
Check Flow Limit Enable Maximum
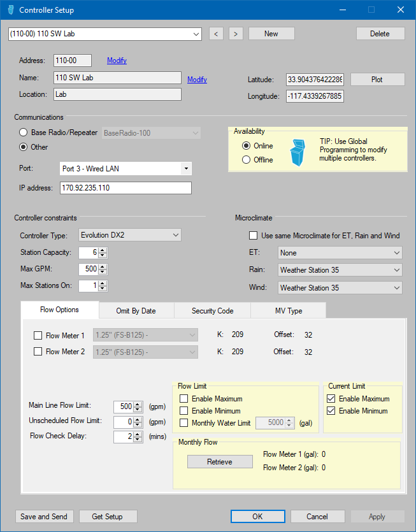pyautogui.click(x=183, y=399)
